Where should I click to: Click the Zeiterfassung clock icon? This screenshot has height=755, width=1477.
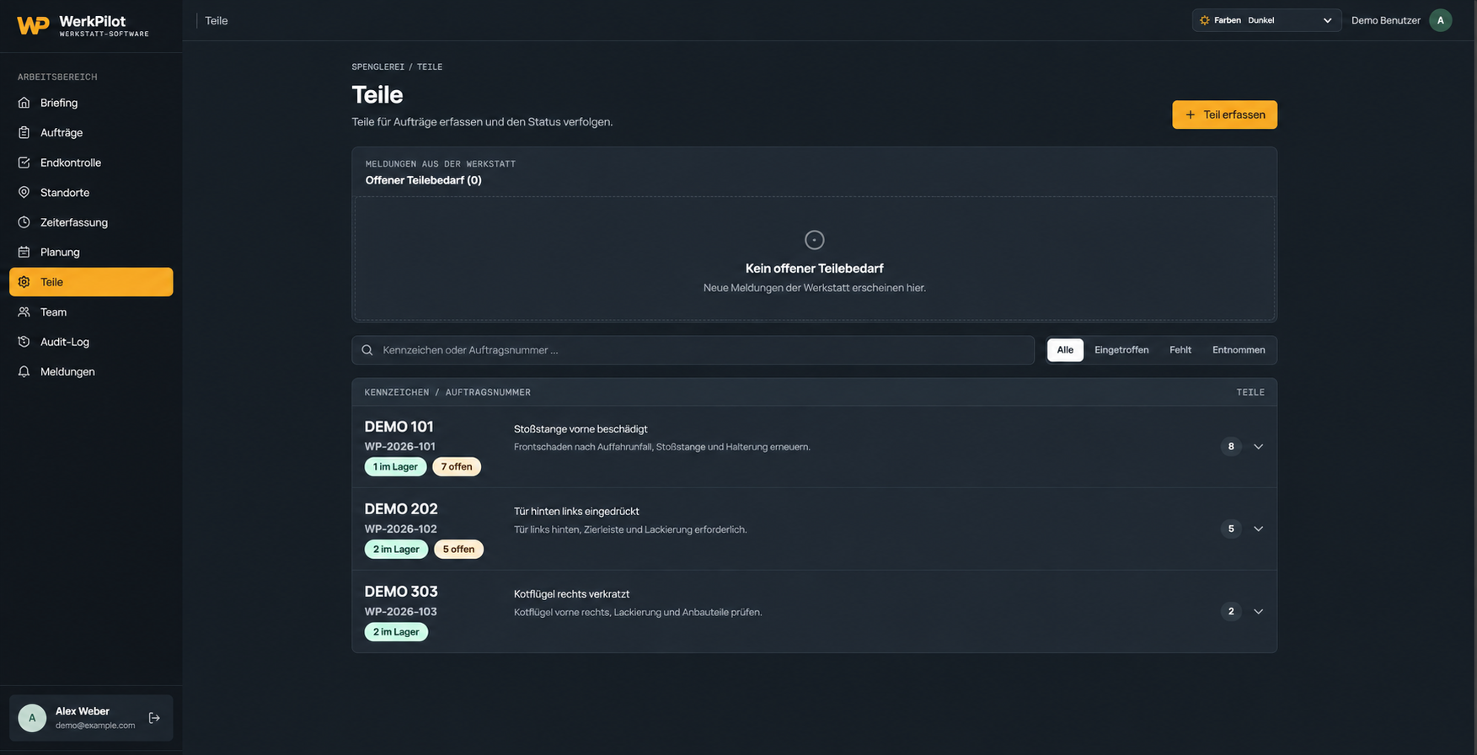coord(24,222)
